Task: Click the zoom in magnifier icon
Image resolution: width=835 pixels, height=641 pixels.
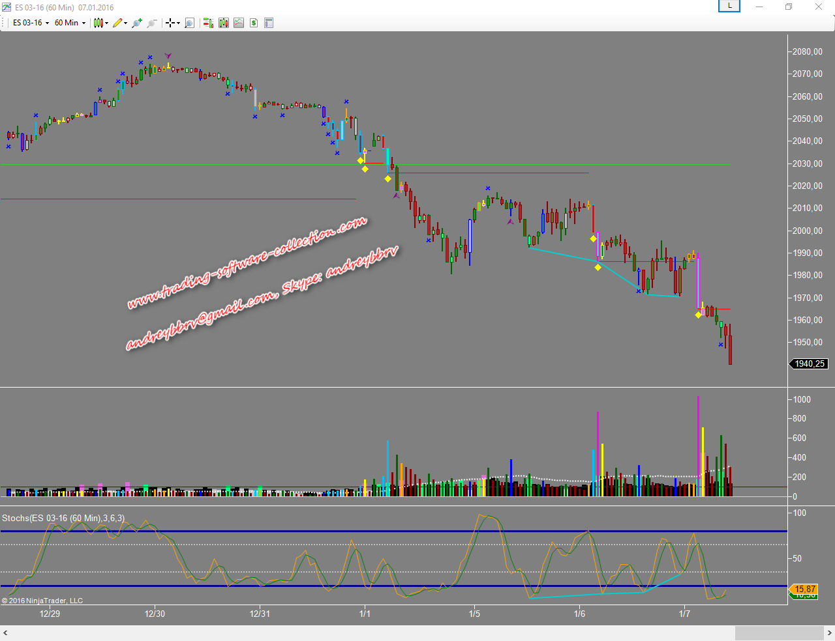Action: coord(136,23)
